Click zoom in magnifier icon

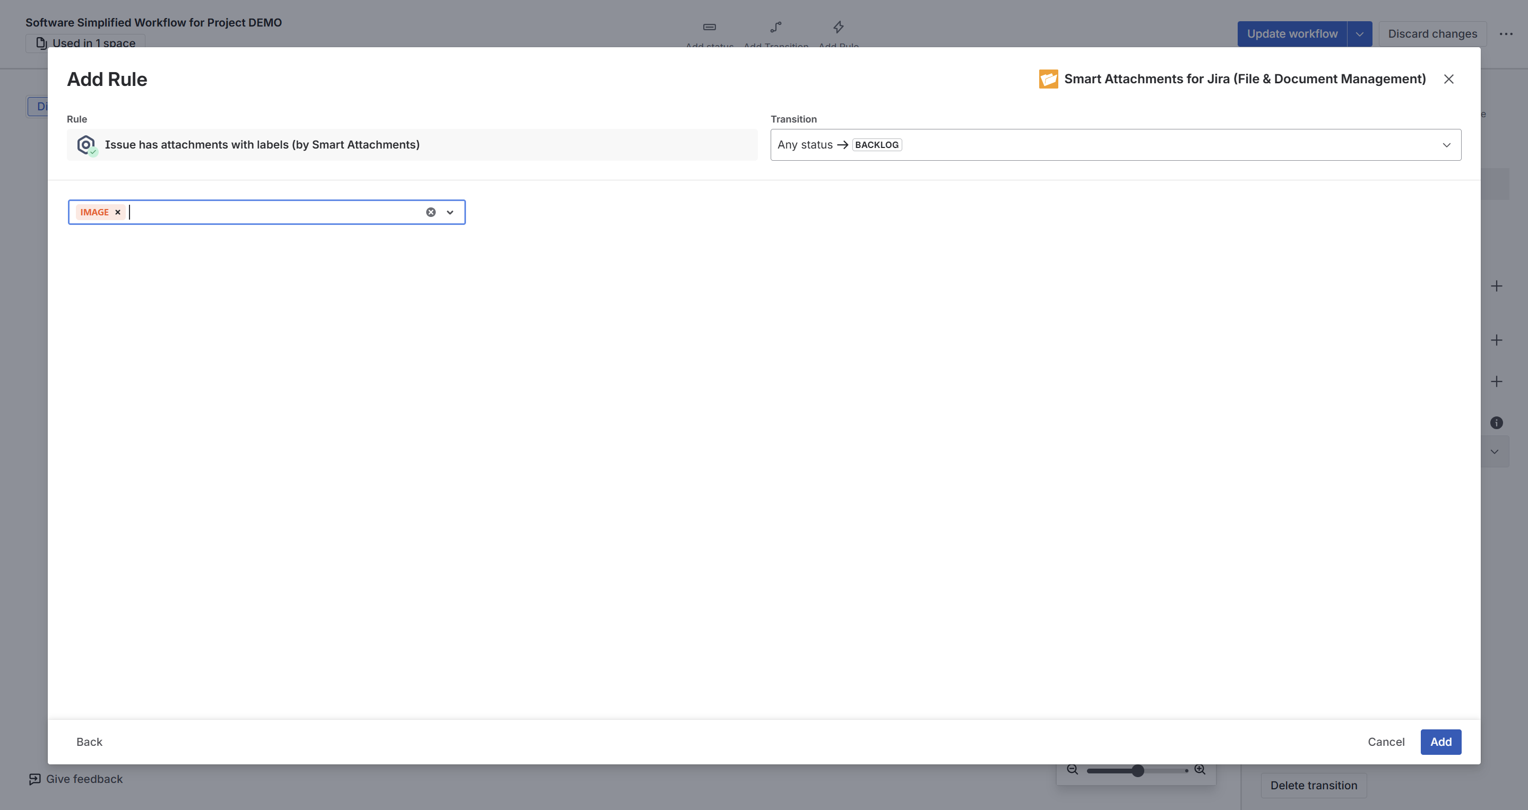[1200, 770]
